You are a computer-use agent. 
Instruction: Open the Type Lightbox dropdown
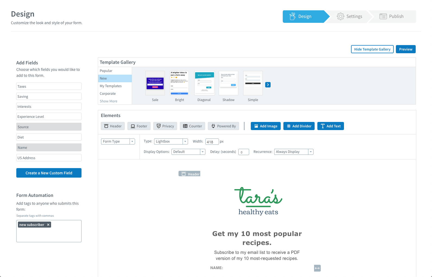click(171, 141)
